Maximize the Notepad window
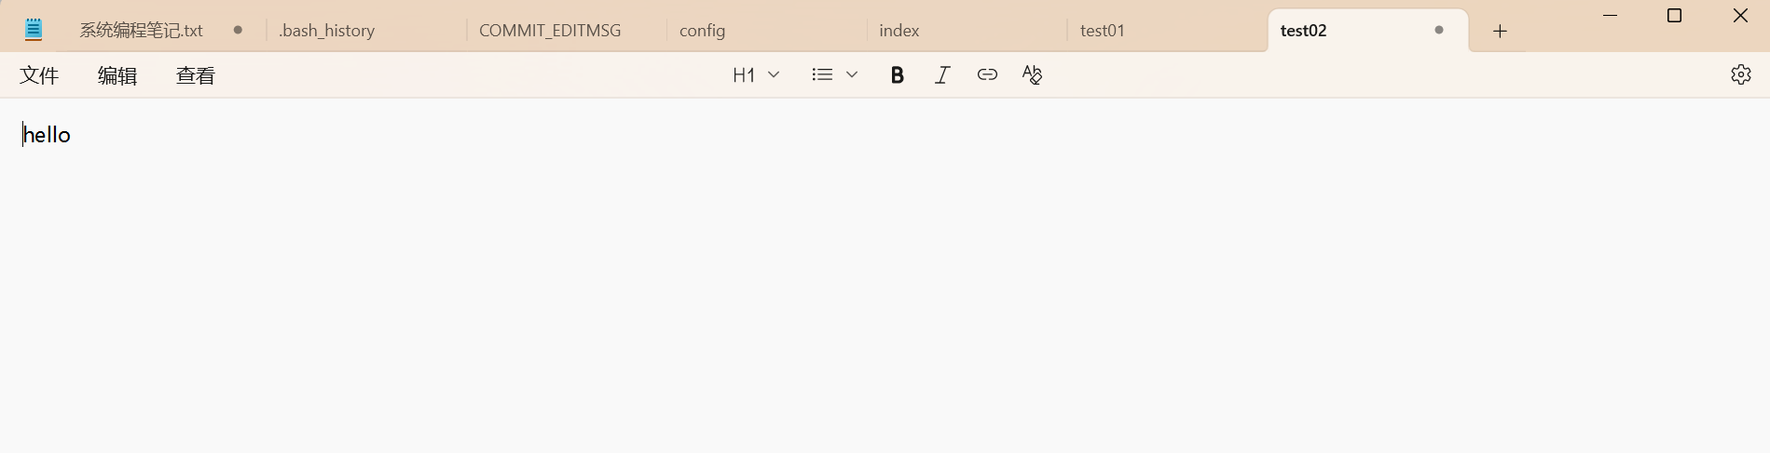 [1674, 16]
